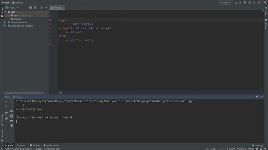Toggle the Project side tool button
Viewport: 268px width, 150px height.
(x=2, y=12)
